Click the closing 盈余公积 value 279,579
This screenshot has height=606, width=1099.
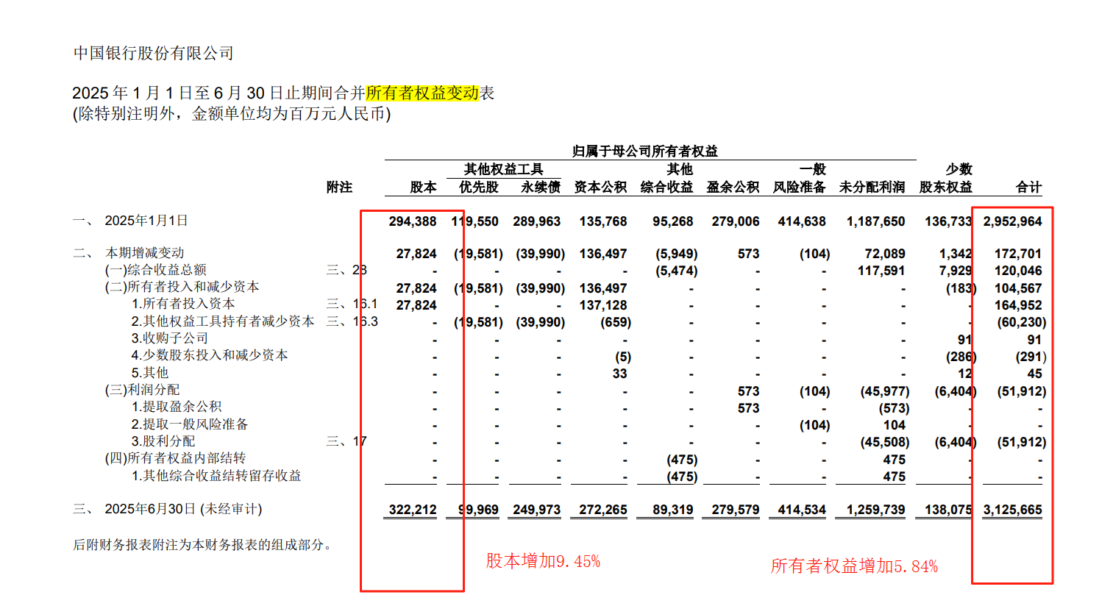tap(736, 510)
